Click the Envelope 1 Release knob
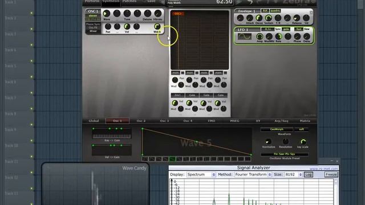Screen dimensions: 365x205 pyautogui.click(x=297, y=18)
